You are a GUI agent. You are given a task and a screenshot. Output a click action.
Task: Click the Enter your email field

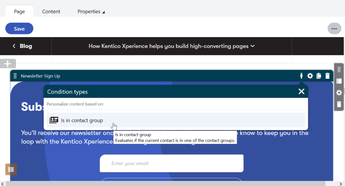pos(172,163)
